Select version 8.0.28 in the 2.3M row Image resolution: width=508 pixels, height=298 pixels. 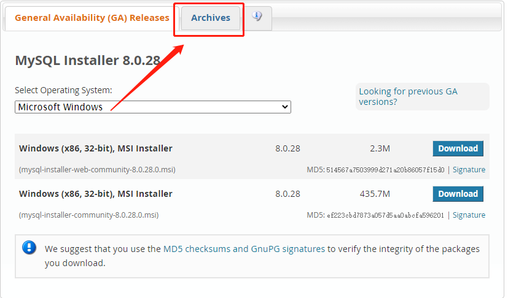287,148
